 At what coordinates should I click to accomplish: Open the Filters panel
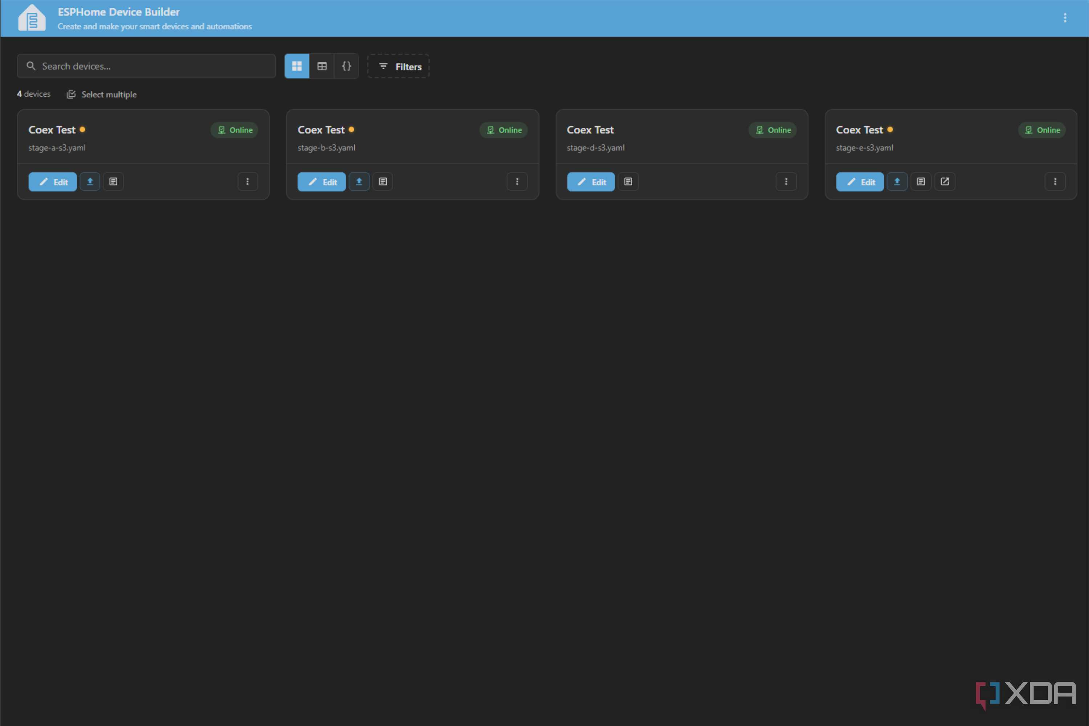point(399,66)
